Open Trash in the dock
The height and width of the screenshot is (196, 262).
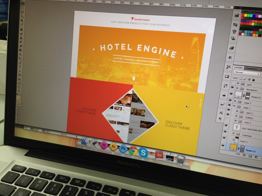[x=181, y=160]
